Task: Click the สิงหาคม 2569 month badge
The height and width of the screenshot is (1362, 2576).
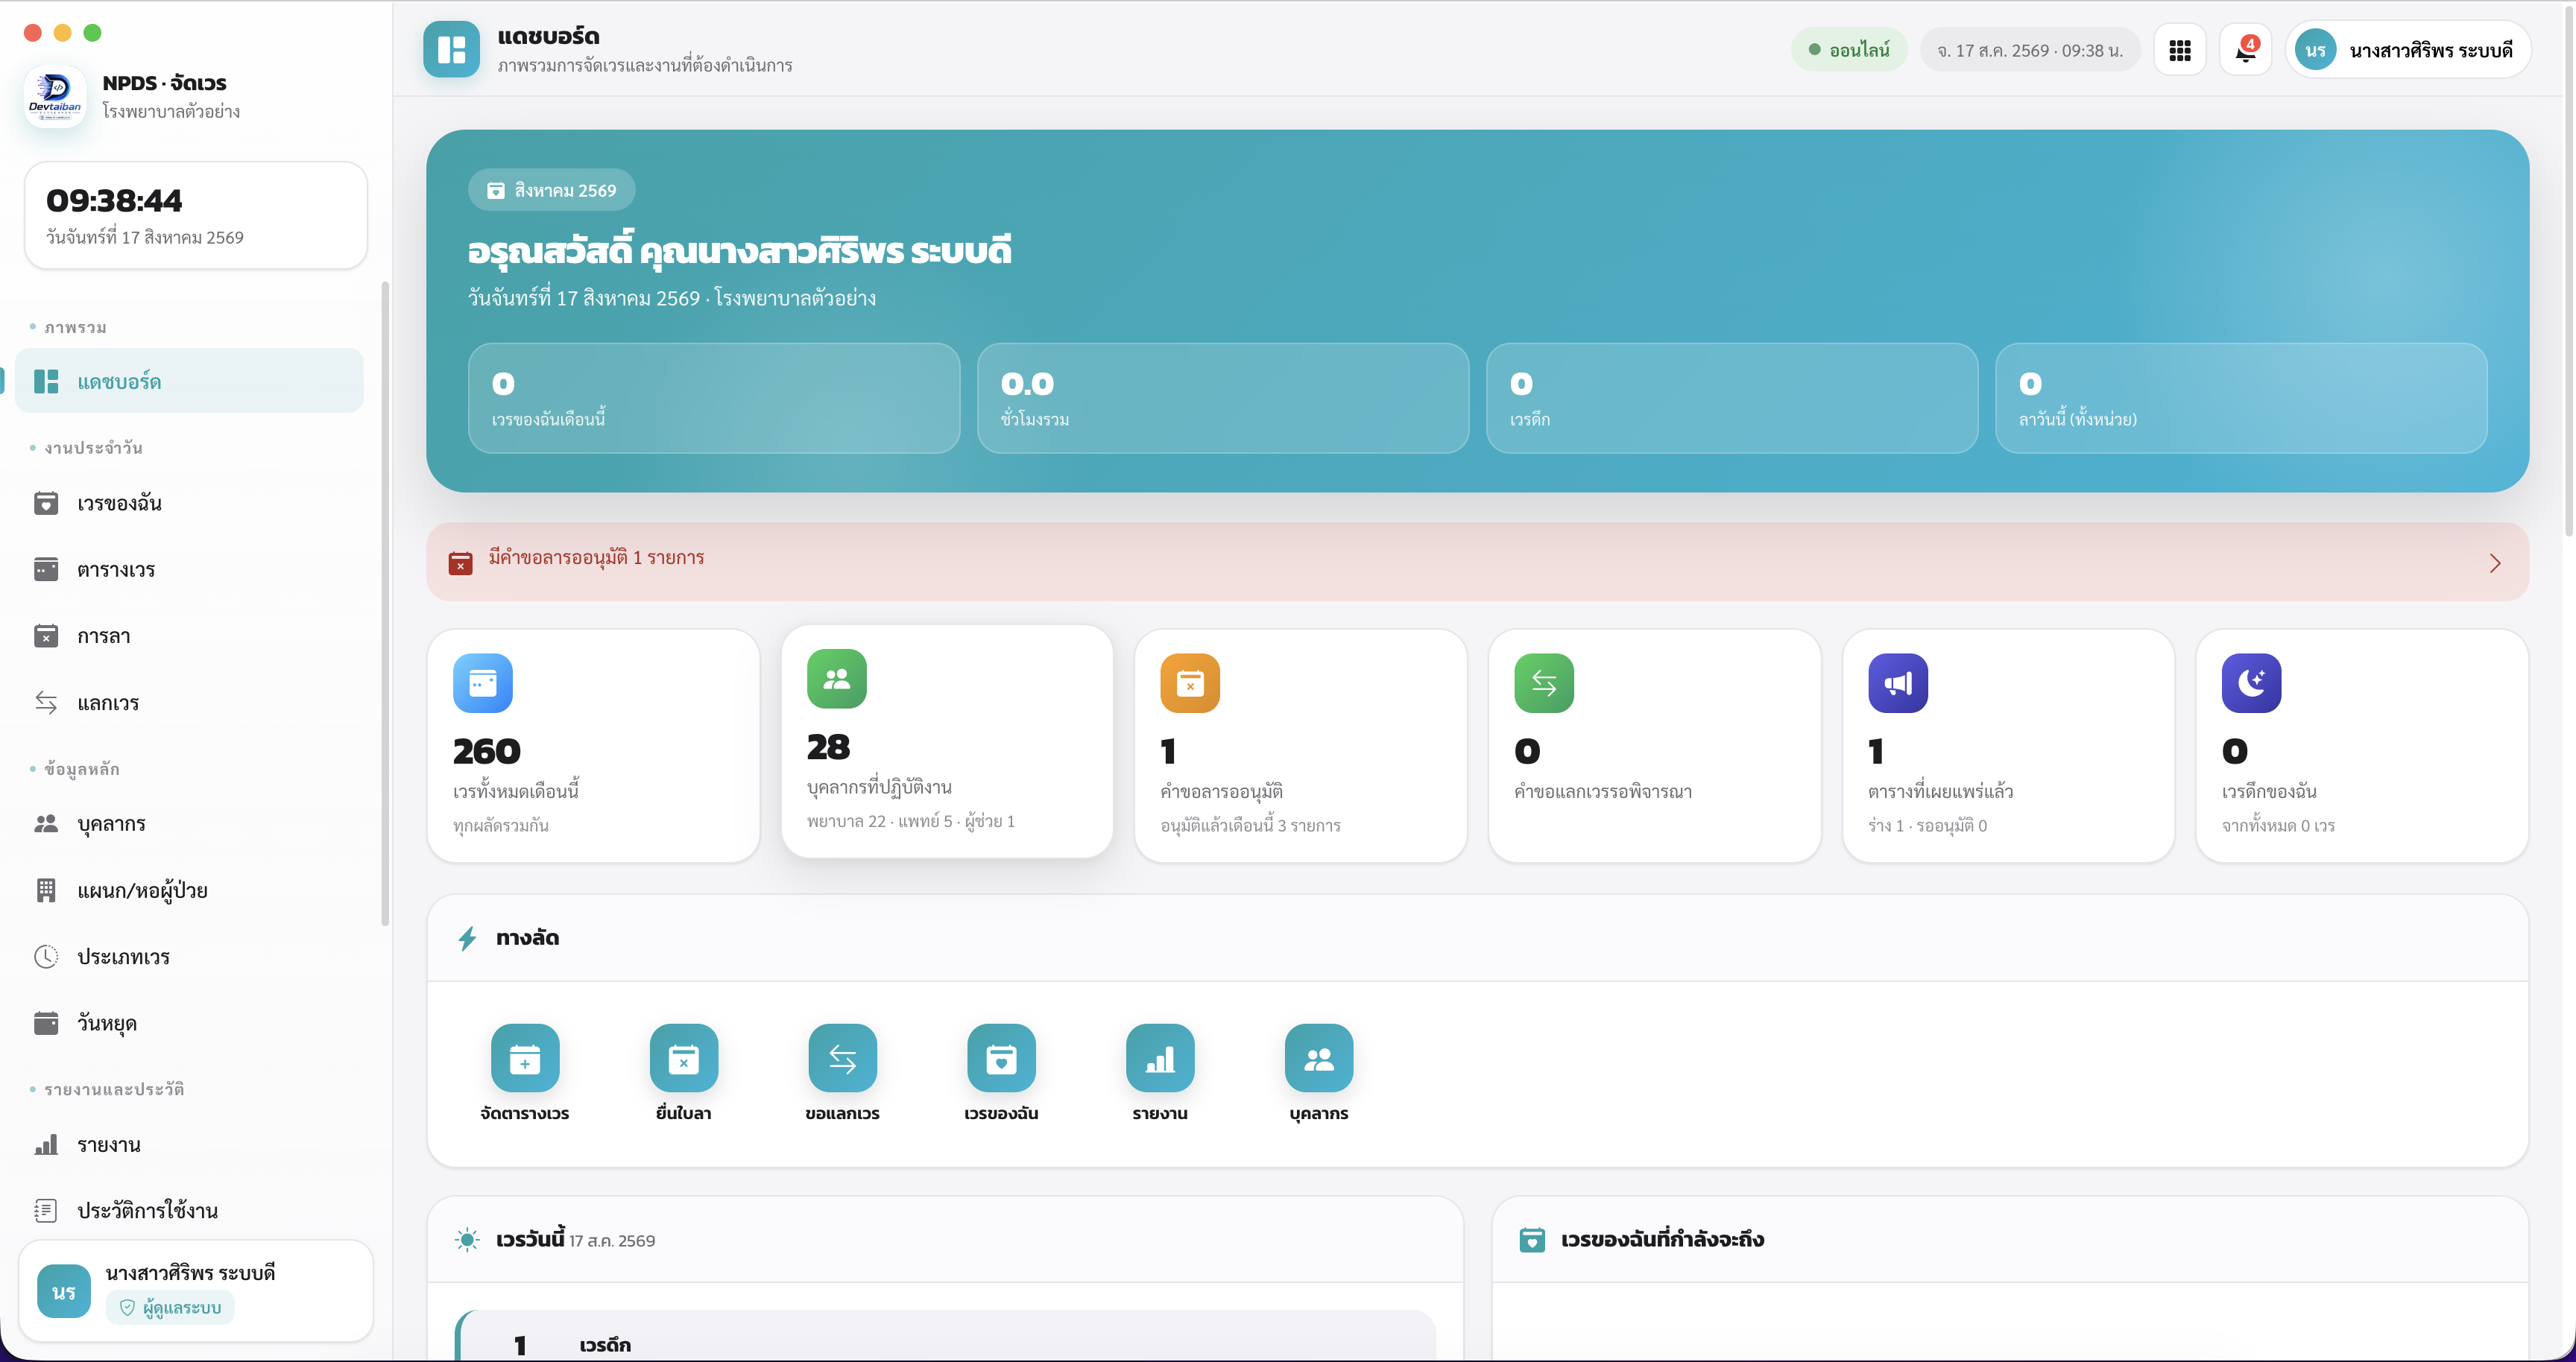Action: (x=551, y=190)
